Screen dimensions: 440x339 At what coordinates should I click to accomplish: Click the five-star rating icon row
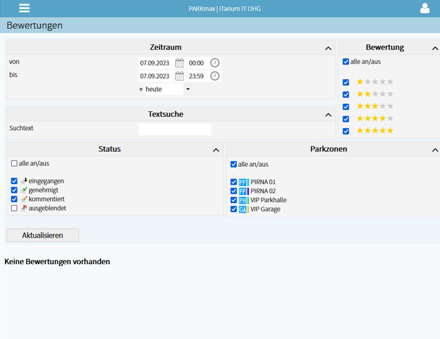pos(375,131)
